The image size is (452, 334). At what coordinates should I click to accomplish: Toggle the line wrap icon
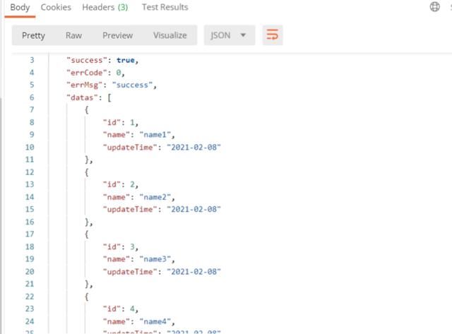pyautogui.click(x=271, y=35)
